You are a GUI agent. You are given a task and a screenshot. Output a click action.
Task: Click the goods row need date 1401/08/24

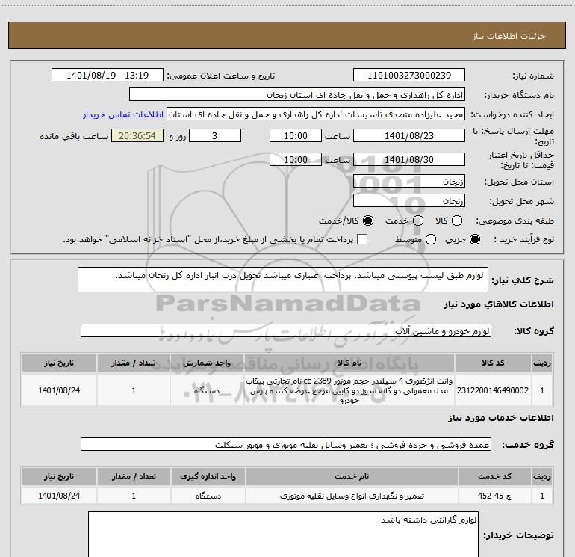[59, 390]
